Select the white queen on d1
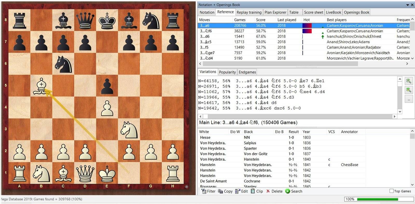Image resolution: width=415 pixels, height=204 pixels. [85, 173]
